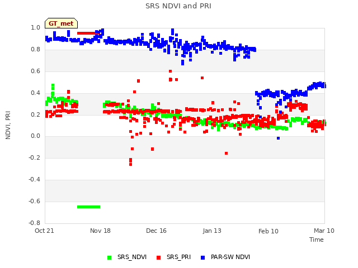Click the -0.8 y-axis tick label

tap(34, 223)
